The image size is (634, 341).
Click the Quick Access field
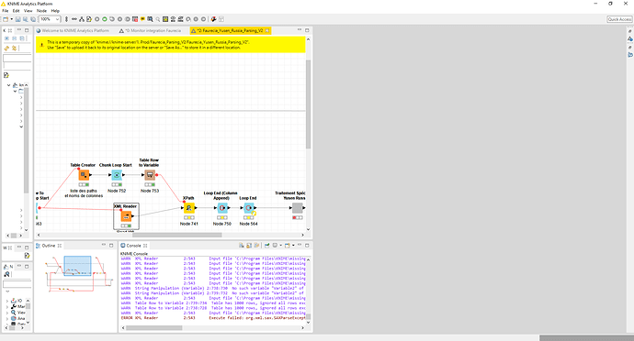point(619,19)
